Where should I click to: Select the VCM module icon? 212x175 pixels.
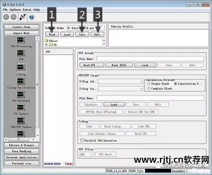[x=21, y=54]
